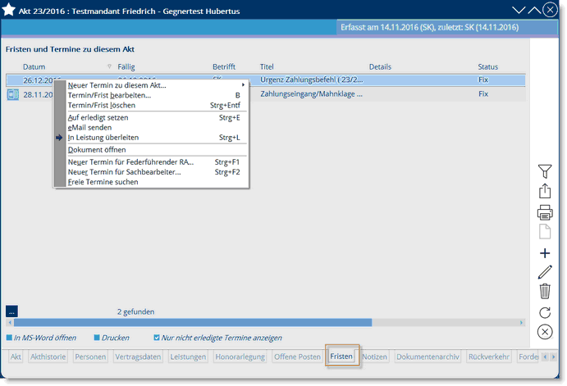Open the filter funnel icon
This screenshot has height=386, width=567.
pyautogui.click(x=545, y=171)
